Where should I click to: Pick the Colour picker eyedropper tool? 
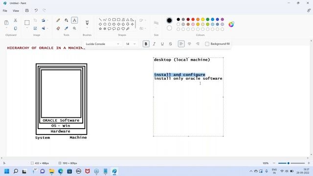[x=67, y=28]
